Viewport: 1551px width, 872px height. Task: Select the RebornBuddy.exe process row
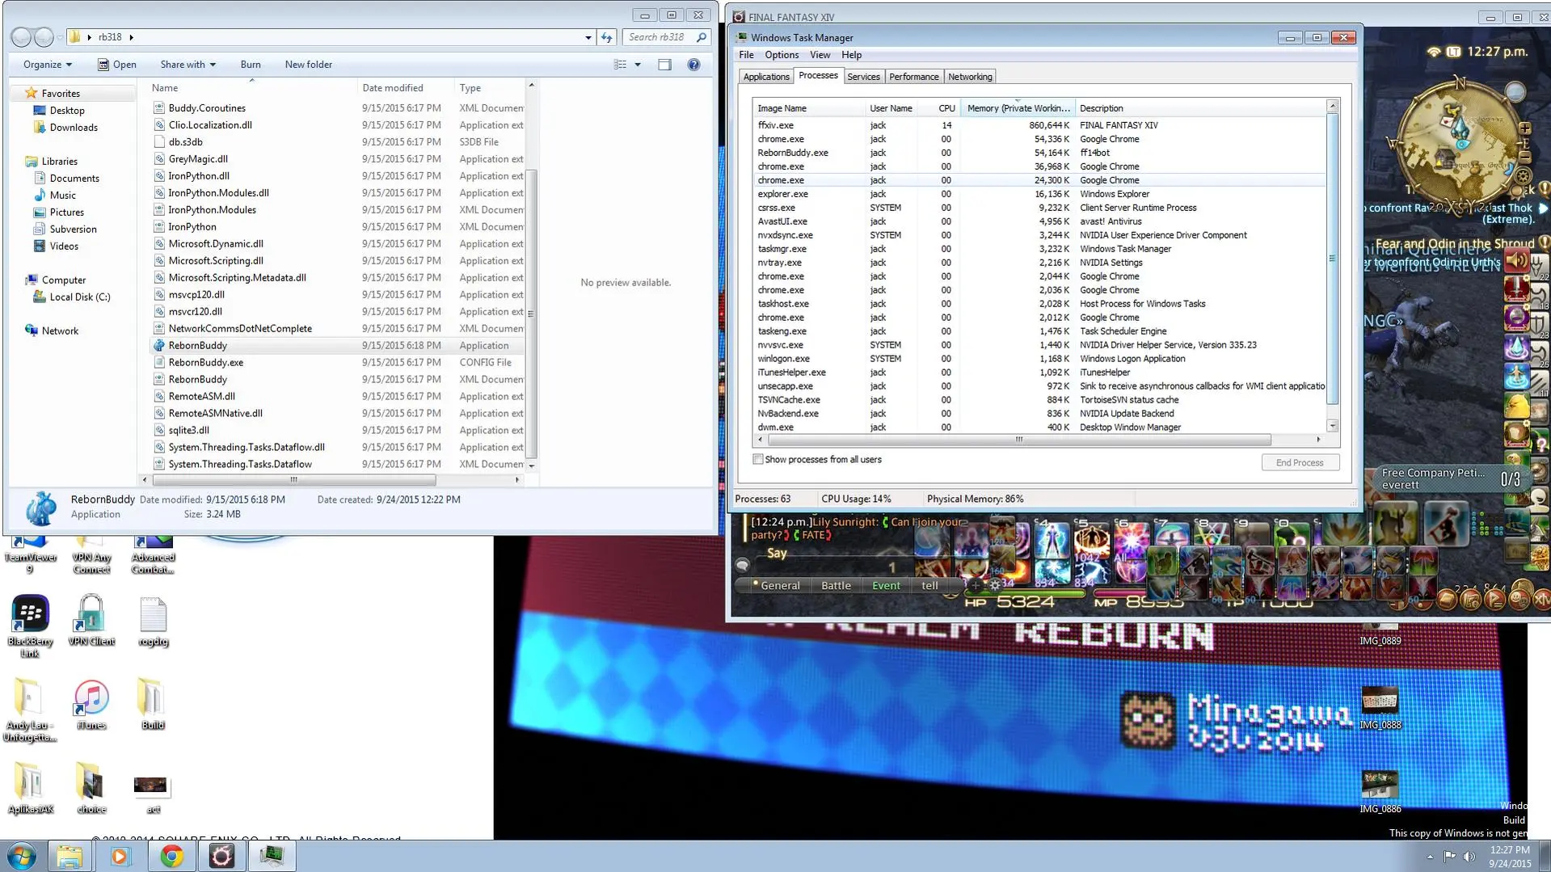(1039, 153)
